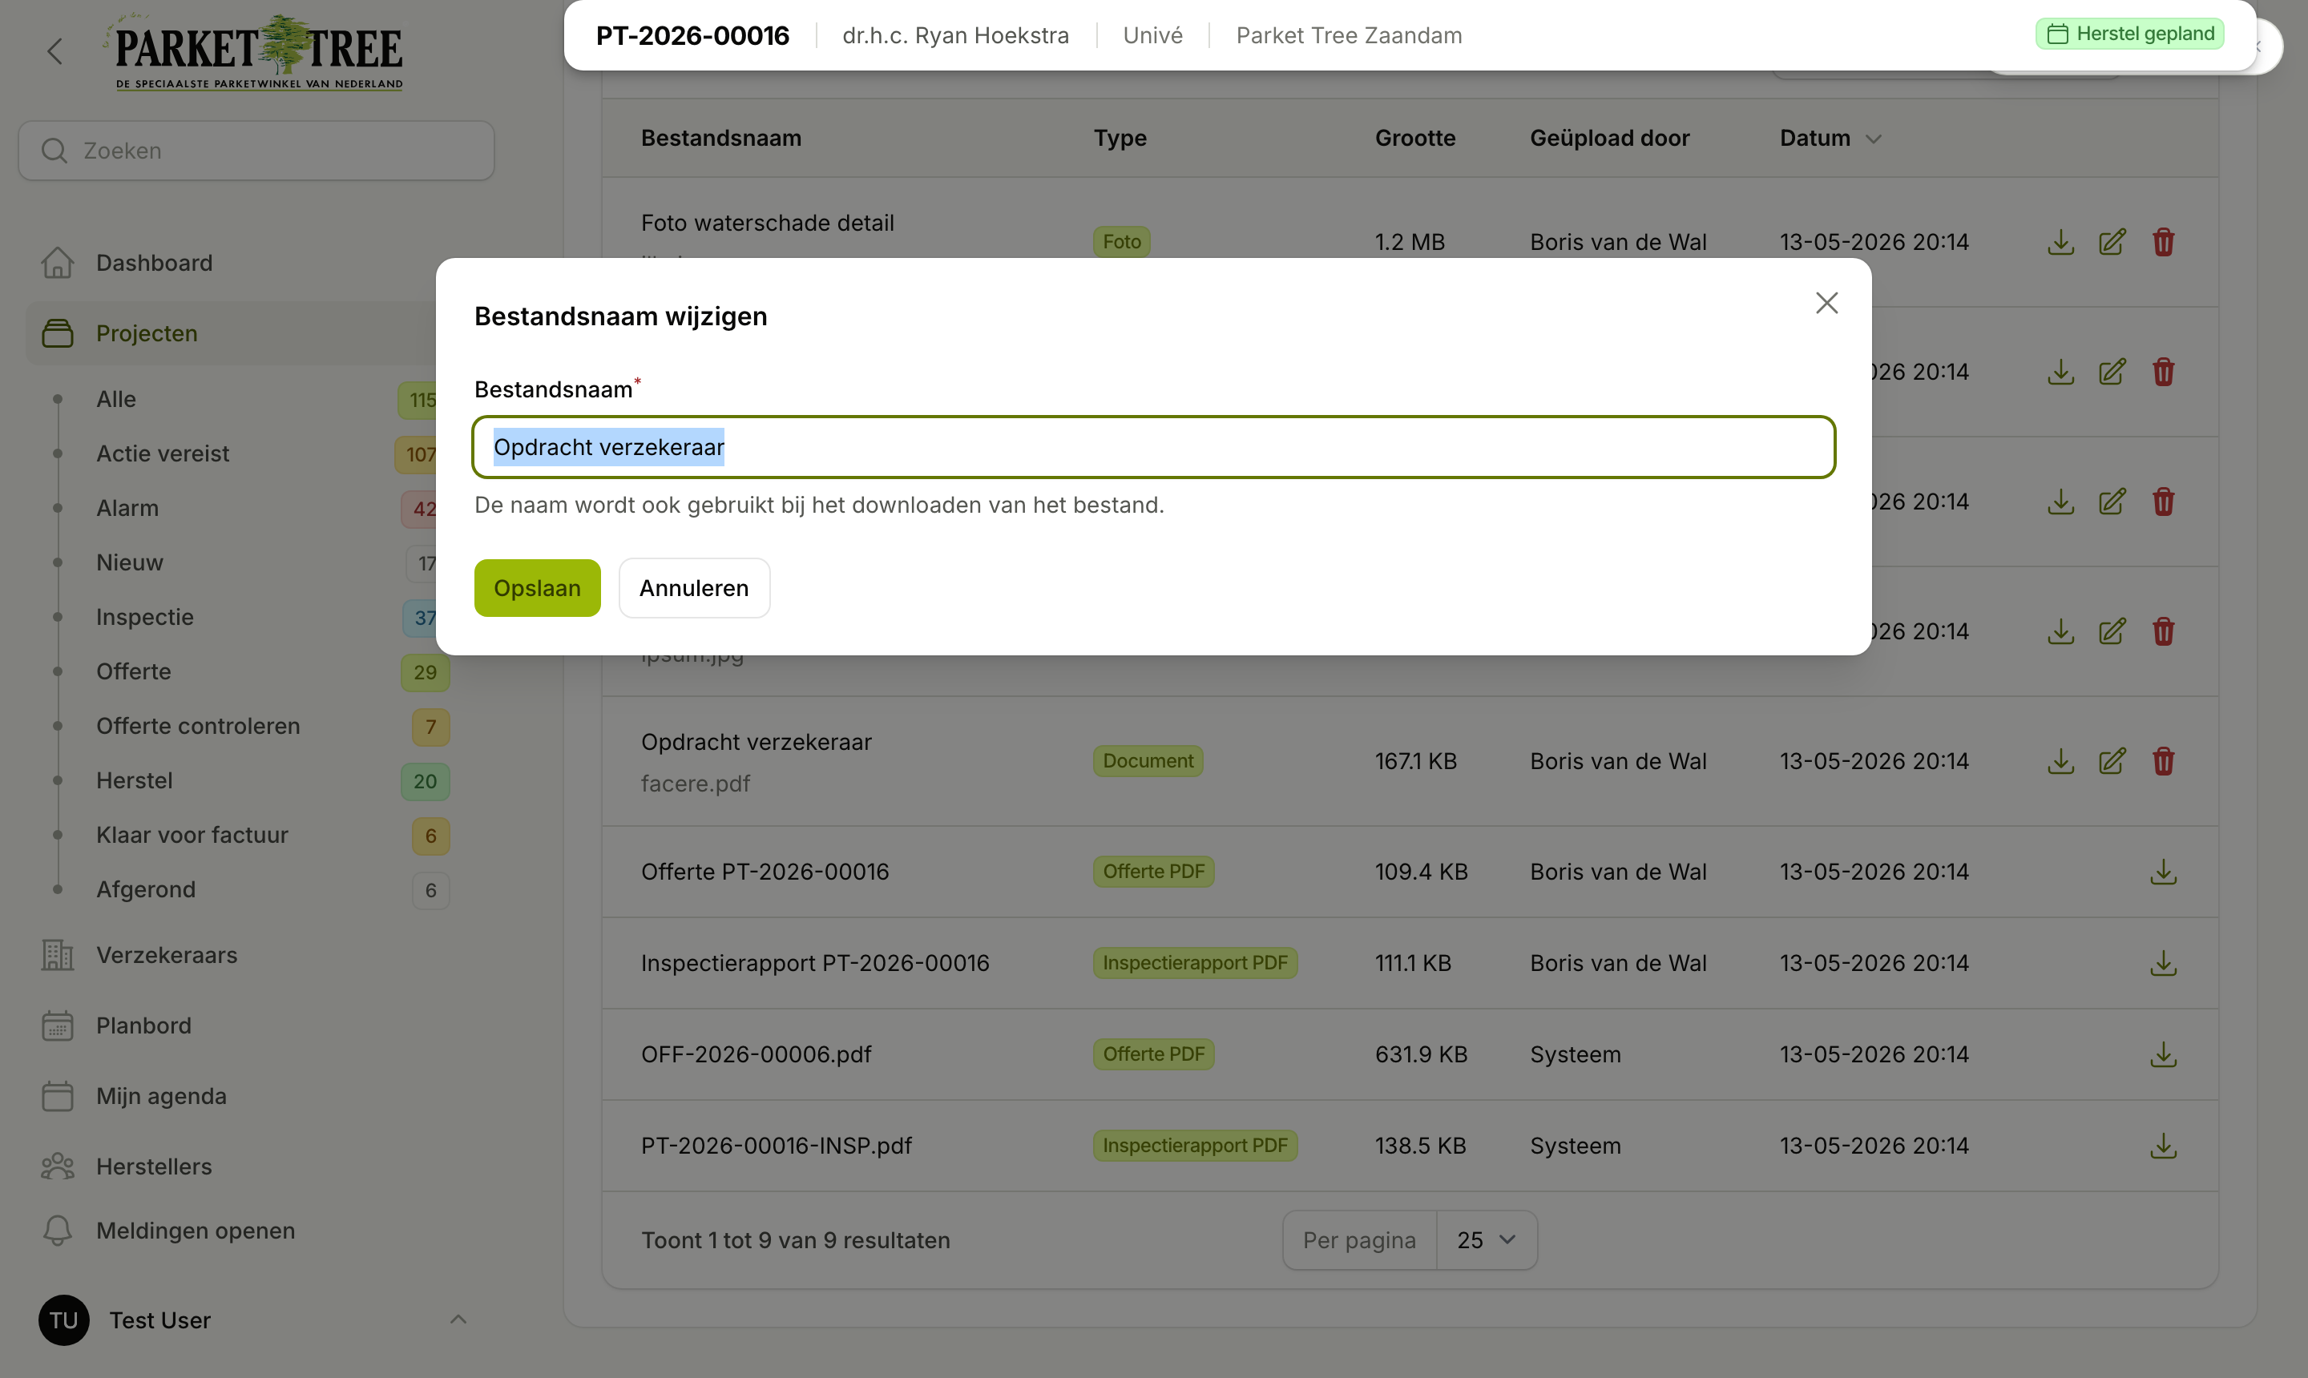Click the Document type badge
This screenshot has height=1378, width=2308.
click(x=1148, y=760)
